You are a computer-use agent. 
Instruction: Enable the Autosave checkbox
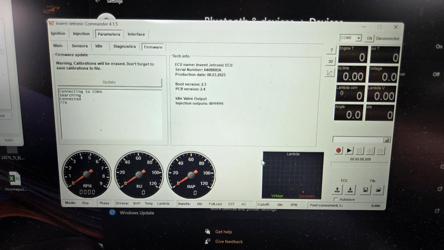point(336,199)
